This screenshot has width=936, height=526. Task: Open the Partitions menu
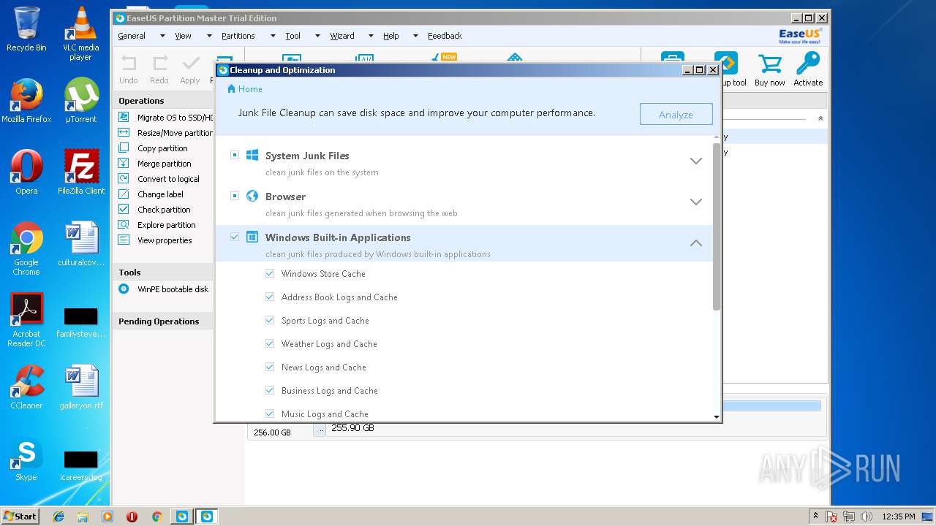(238, 36)
